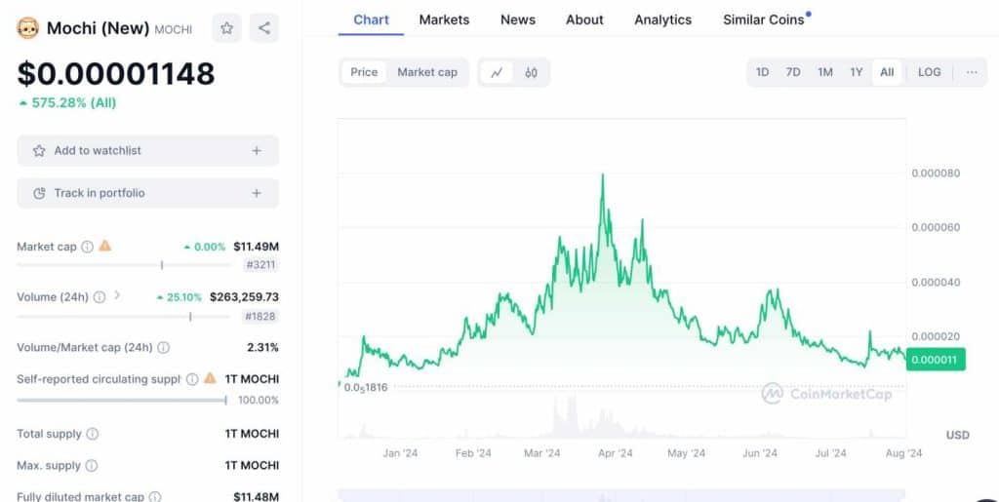Click the $0.00001148 price text
The image size is (999, 502).
(116, 74)
